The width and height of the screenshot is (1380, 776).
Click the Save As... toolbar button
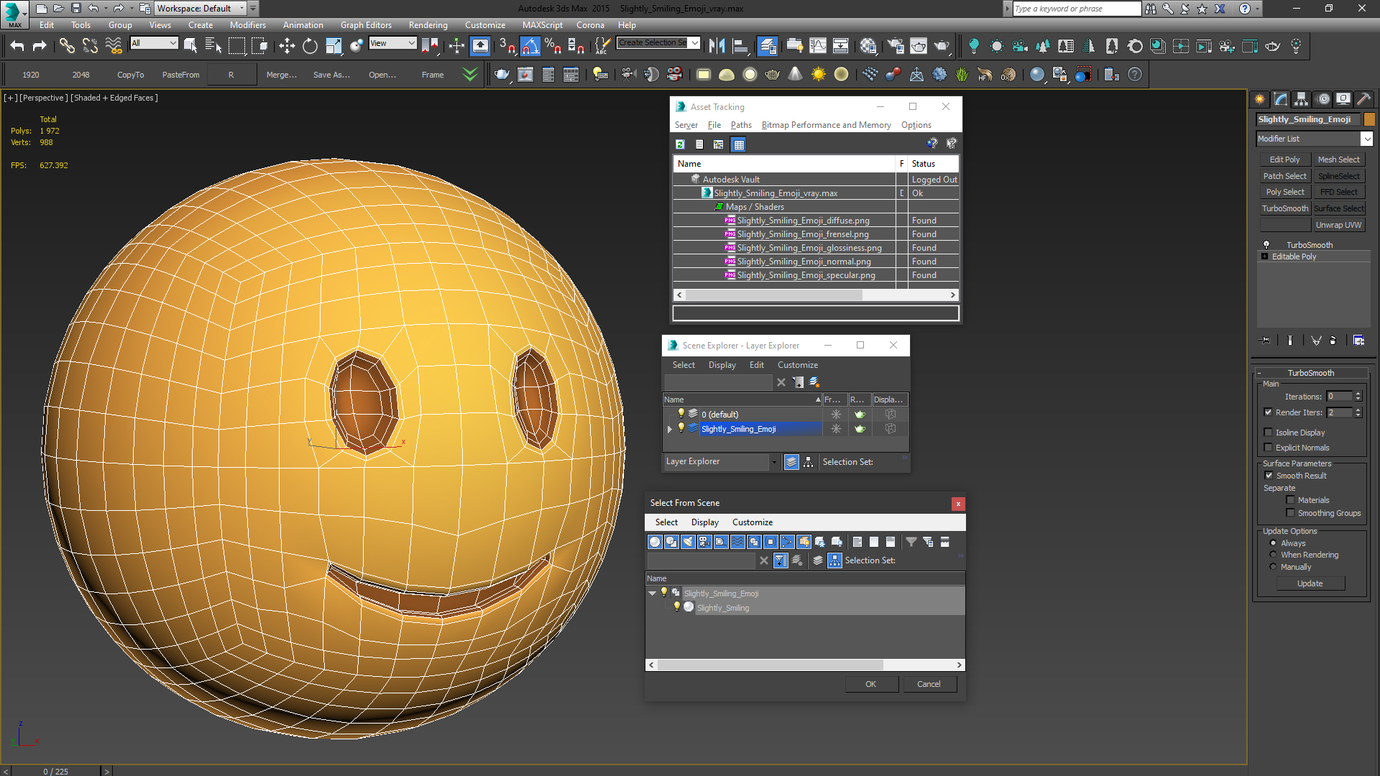[x=331, y=75]
